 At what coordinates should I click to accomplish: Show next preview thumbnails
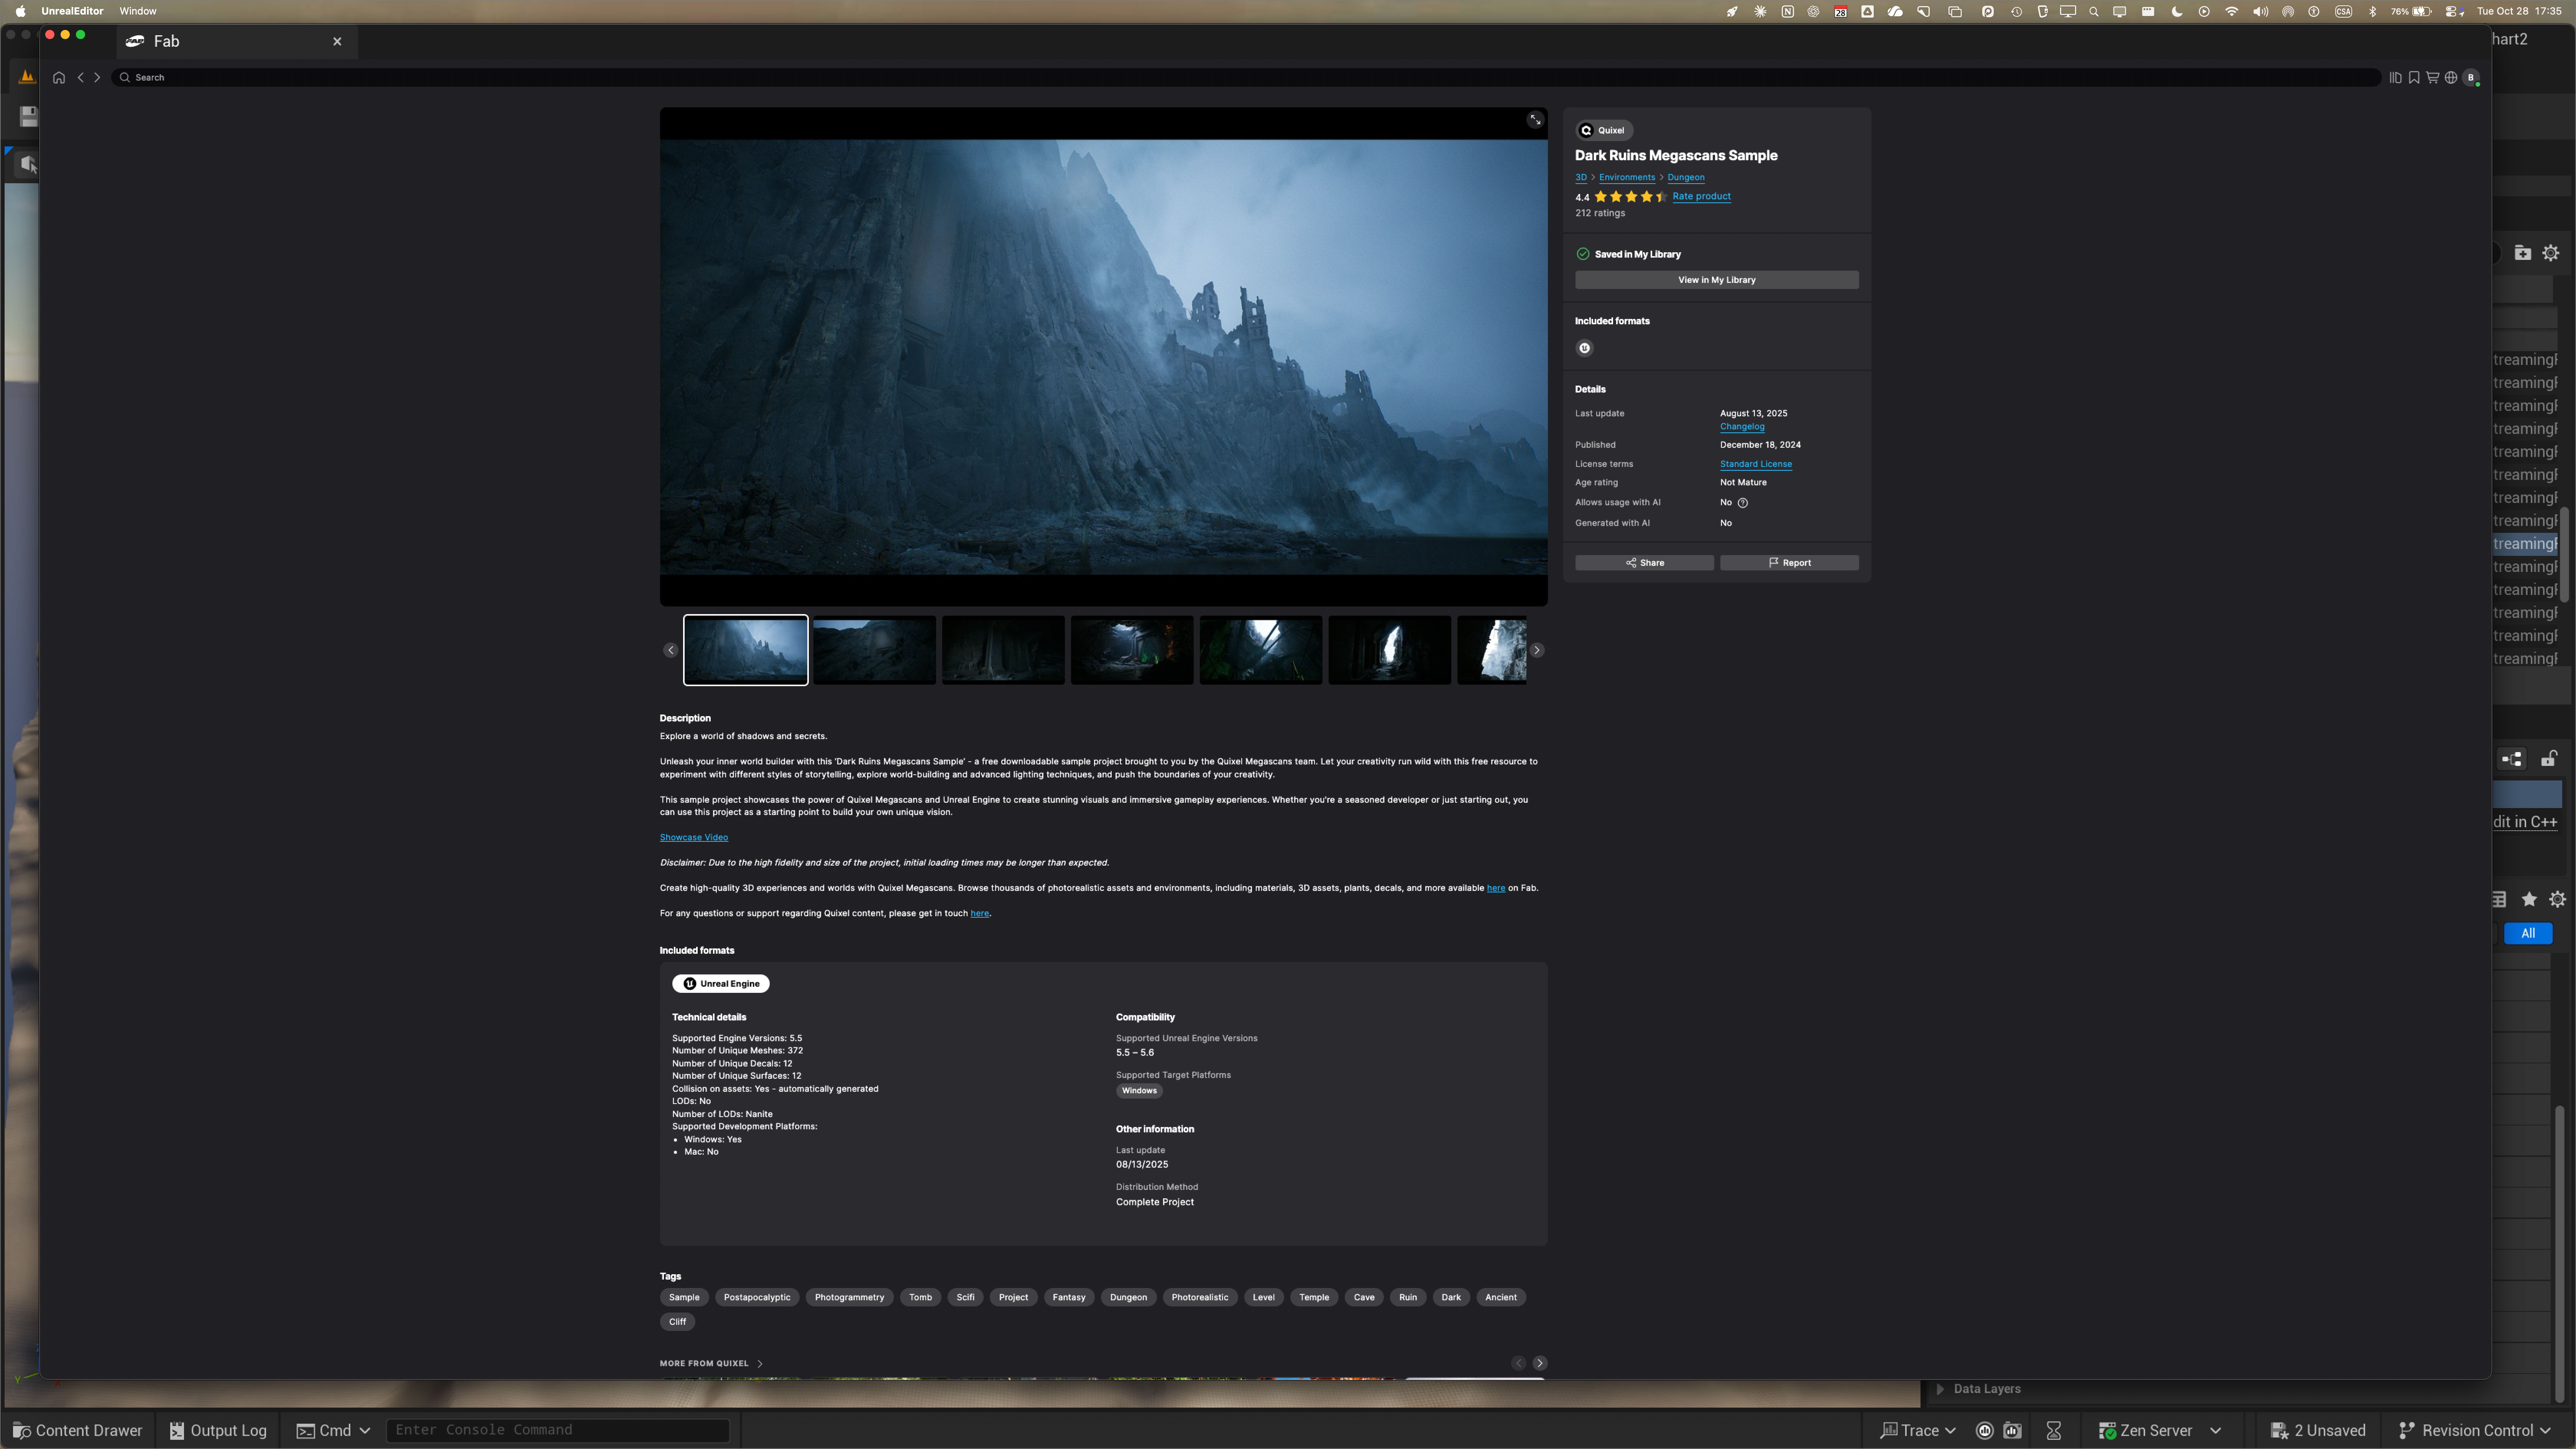(x=1537, y=650)
